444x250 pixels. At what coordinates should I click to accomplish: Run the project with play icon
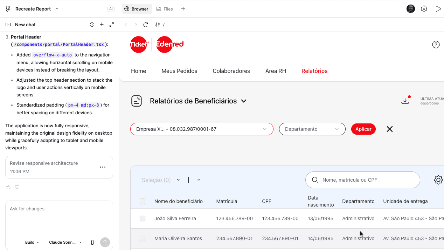point(438,9)
